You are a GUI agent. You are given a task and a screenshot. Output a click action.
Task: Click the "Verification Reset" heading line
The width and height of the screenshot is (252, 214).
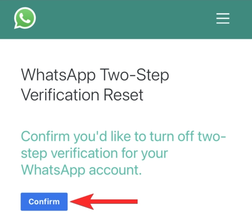[x=82, y=95]
